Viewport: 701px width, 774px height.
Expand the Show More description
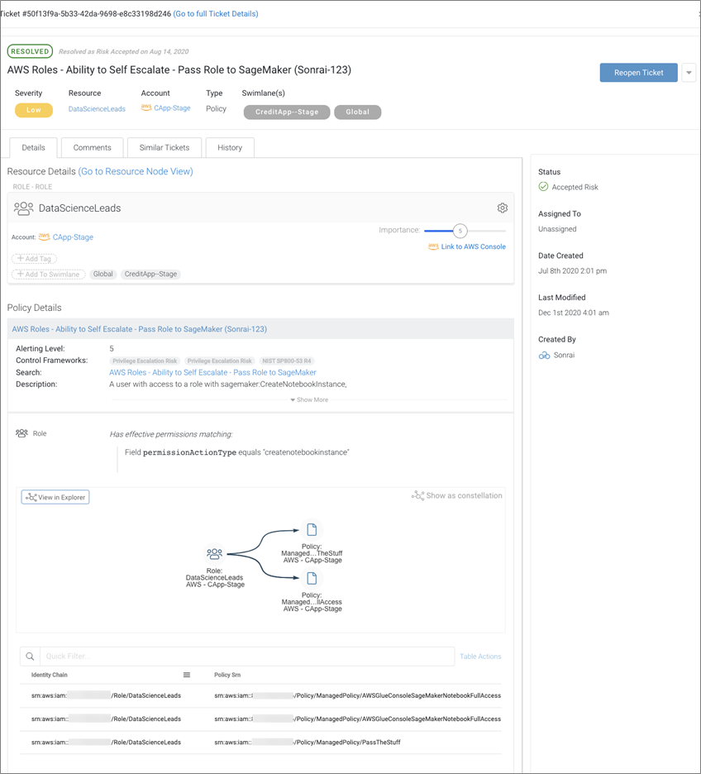[309, 400]
